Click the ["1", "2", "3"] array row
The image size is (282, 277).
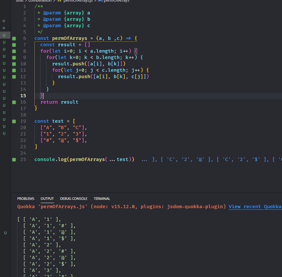64,134
